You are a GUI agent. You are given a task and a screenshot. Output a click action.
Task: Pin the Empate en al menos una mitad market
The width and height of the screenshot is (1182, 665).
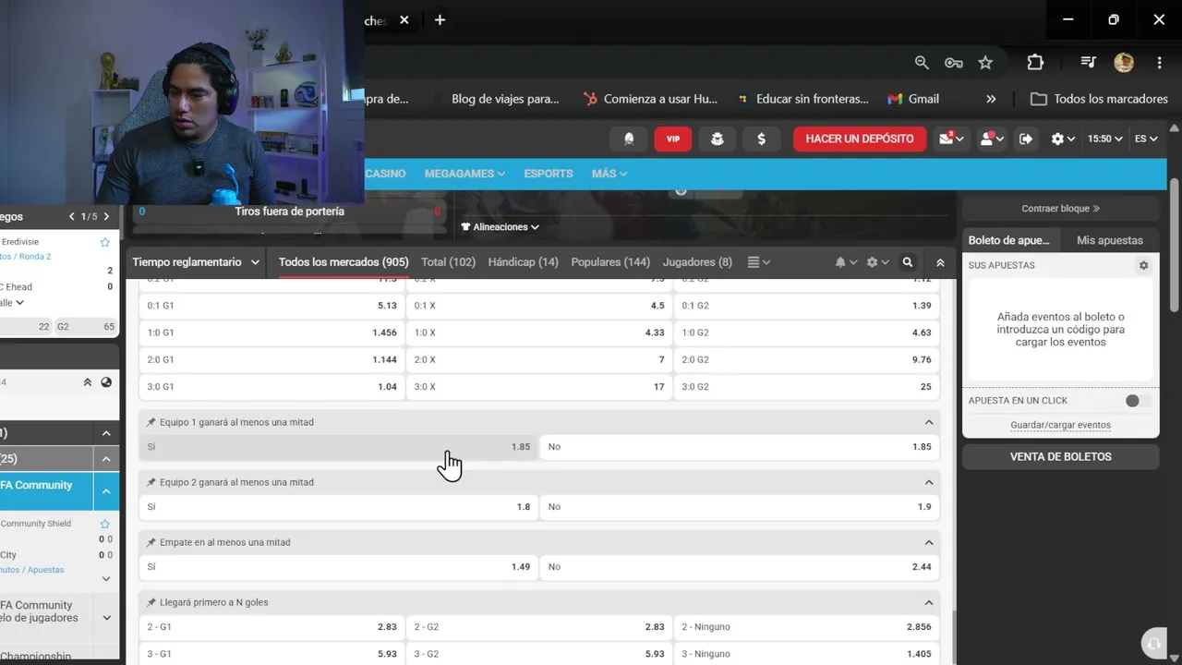point(151,542)
